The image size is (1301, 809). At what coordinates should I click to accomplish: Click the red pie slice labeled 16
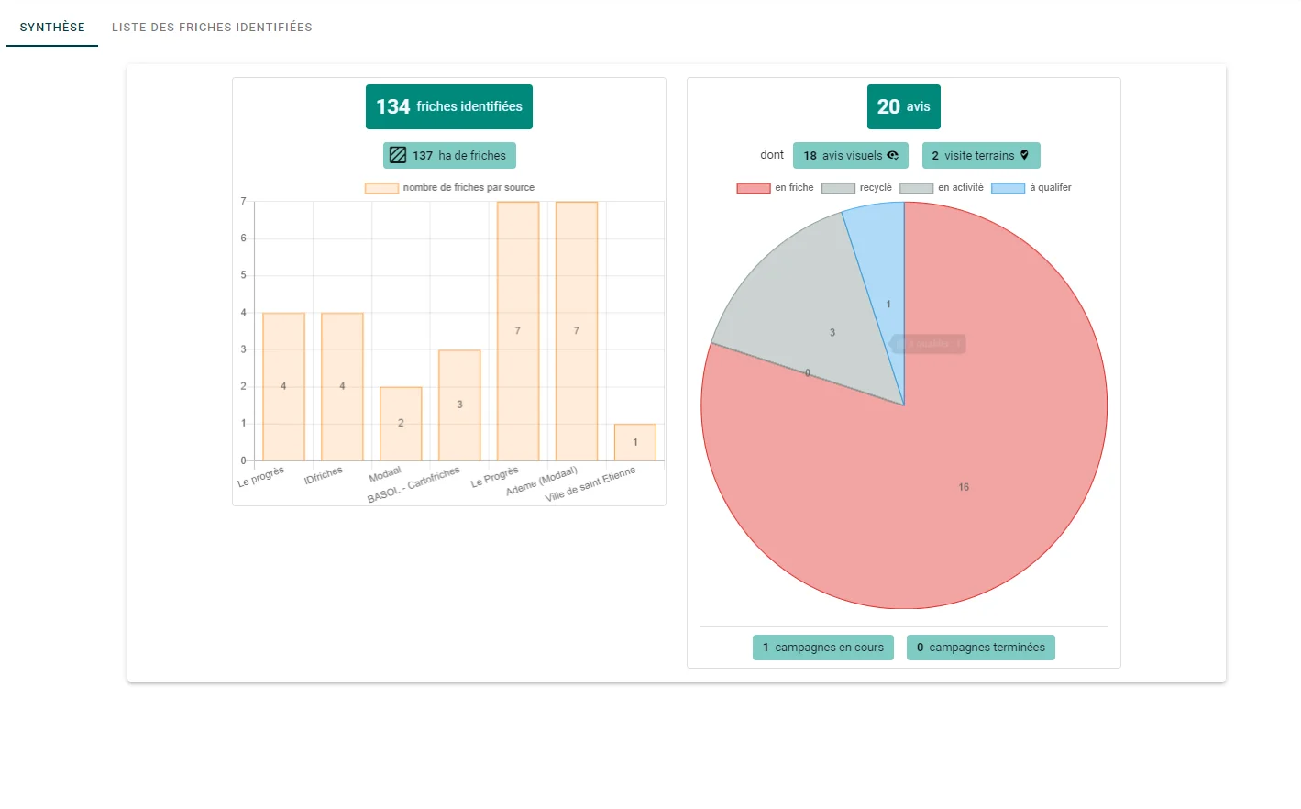(964, 487)
